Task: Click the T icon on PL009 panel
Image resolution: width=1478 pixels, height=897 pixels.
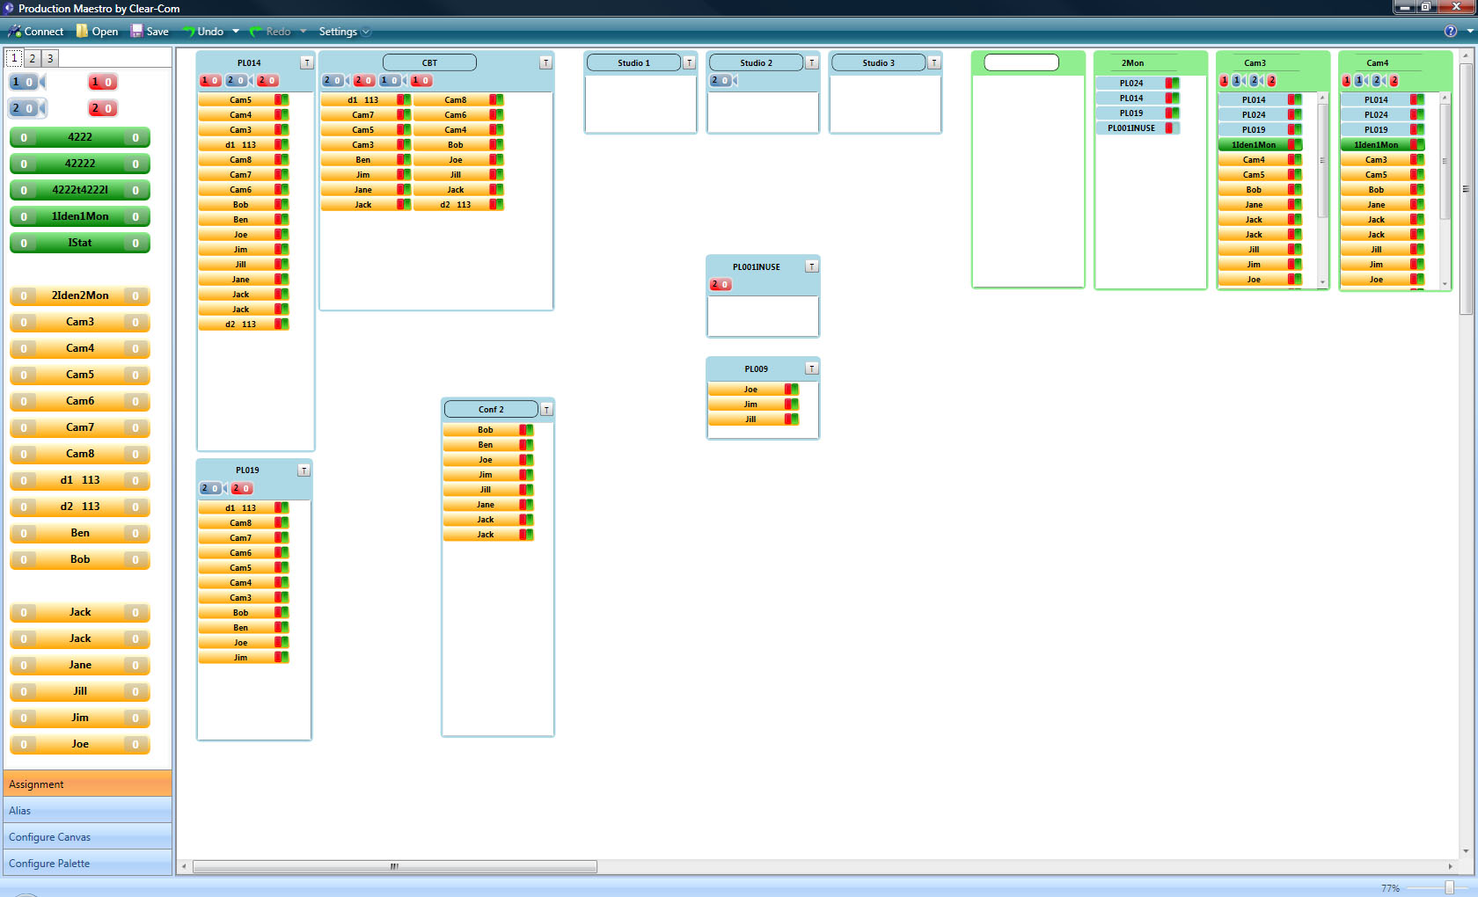Action: click(811, 369)
